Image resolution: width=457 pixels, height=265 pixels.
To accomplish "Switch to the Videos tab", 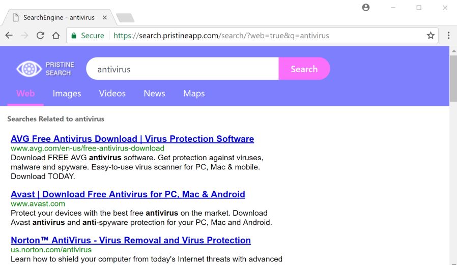I will (112, 94).
